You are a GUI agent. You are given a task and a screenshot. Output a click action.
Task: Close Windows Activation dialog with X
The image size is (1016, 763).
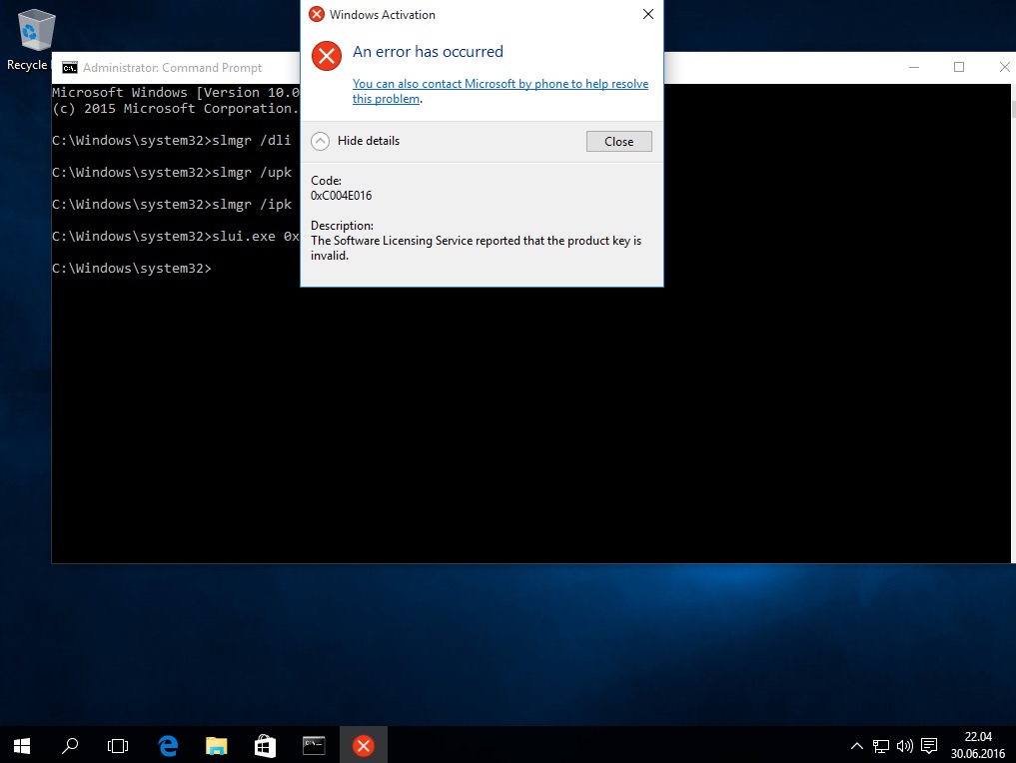(648, 14)
